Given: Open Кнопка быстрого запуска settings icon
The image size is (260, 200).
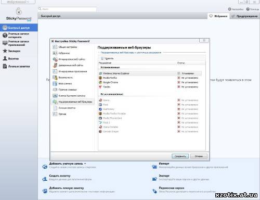Looking at the screenshot, I should [x=55, y=96].
